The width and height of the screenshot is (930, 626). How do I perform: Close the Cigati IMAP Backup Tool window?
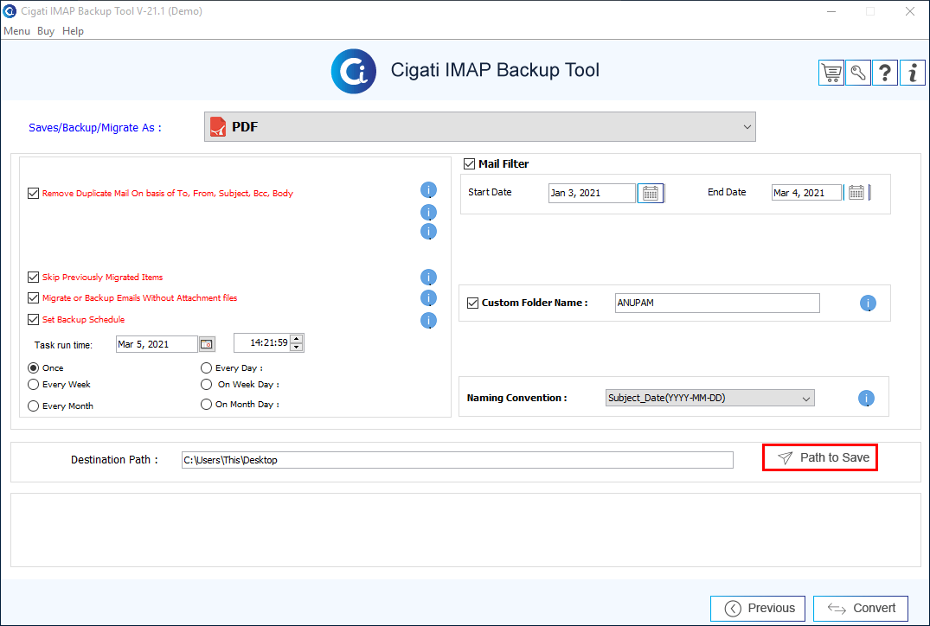point(910,11)
